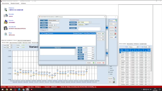The height and width of the screenshot is (91, 162).
Task: Open the Movimiento menu
Action: click(6, 3)
